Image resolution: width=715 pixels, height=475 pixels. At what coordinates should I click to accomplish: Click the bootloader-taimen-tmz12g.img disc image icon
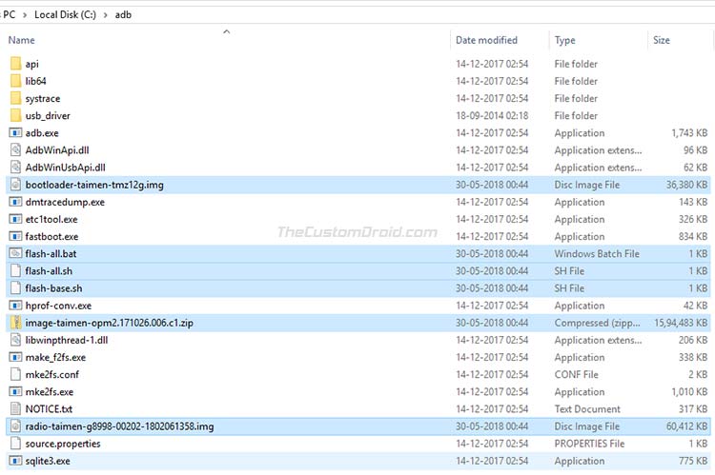point(15,185)
